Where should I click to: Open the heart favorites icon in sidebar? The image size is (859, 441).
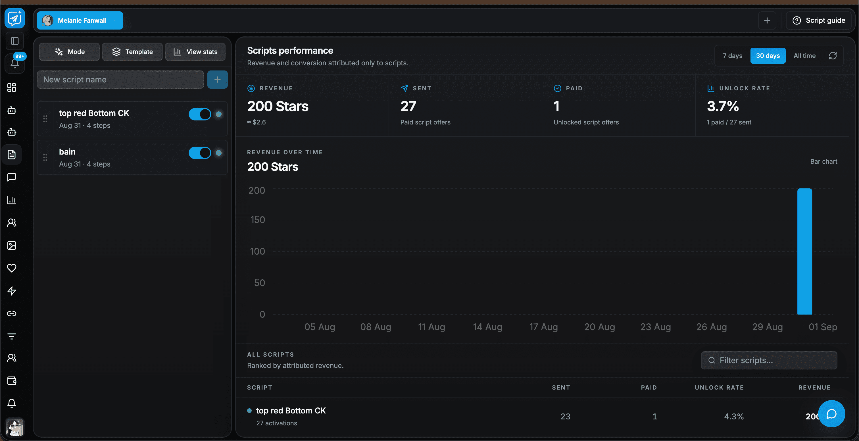click(x=12, y=268)
